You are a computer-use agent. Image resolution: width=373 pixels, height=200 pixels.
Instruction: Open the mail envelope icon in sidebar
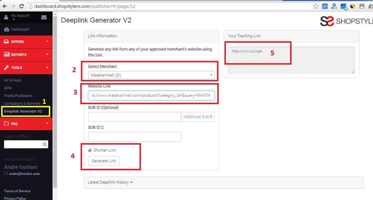pyautogui.click(x=44, y=17)
